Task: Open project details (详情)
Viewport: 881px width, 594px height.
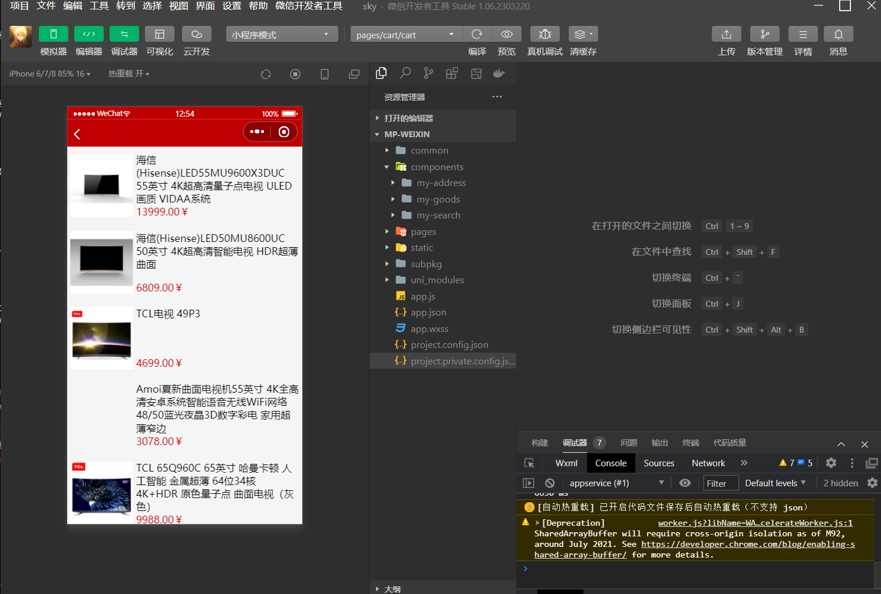Action: [x=803, y=34]
